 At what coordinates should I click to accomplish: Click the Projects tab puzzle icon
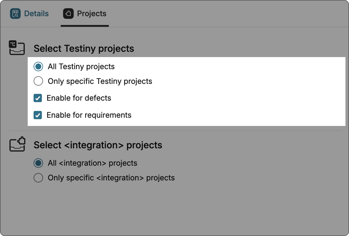[68, 14]
